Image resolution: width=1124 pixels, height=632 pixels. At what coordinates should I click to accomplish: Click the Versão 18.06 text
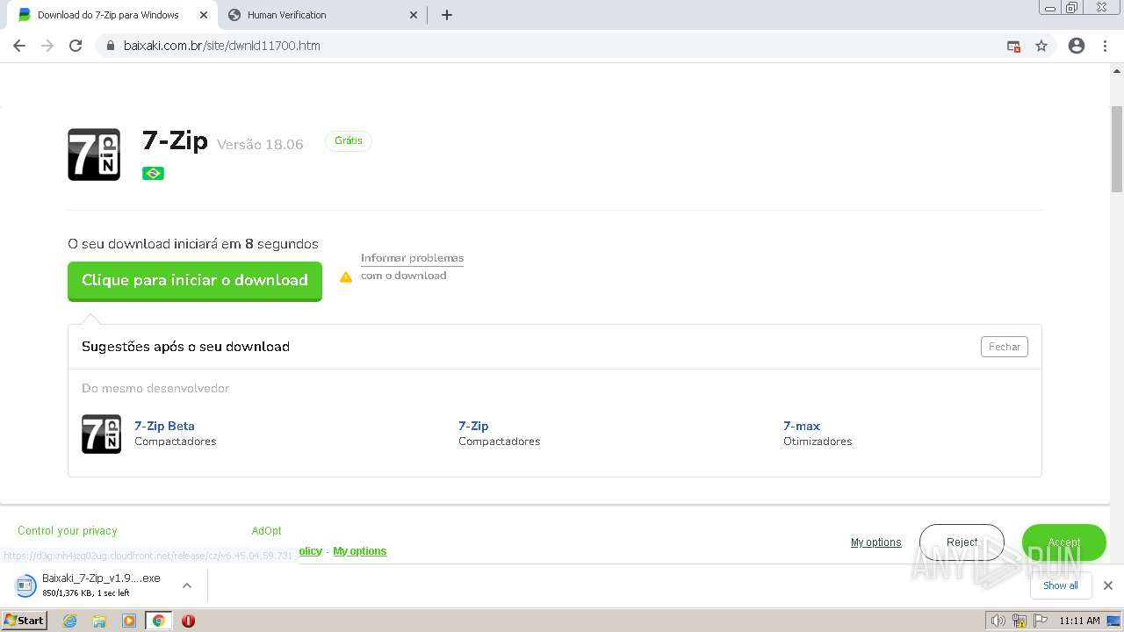260,145
